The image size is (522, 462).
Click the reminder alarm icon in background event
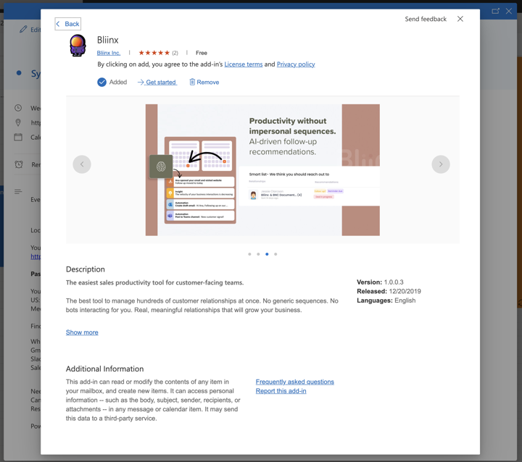tap(19, 164)
